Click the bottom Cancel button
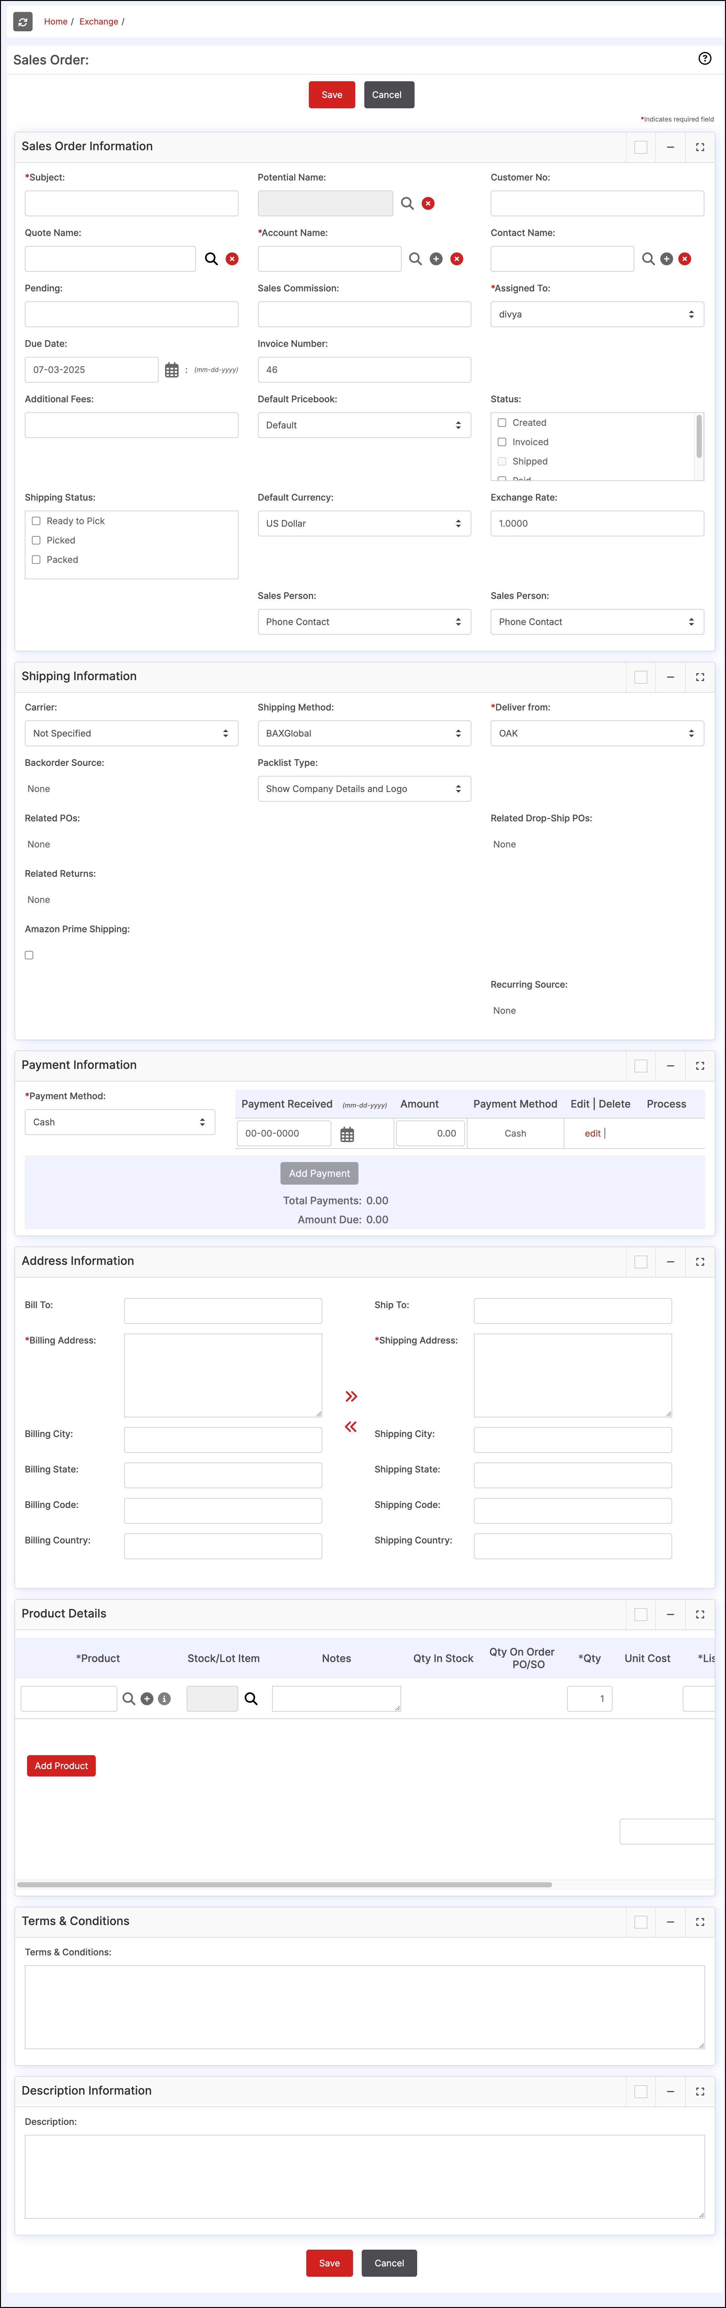726x2308 pixels. tap(389, 2263)
